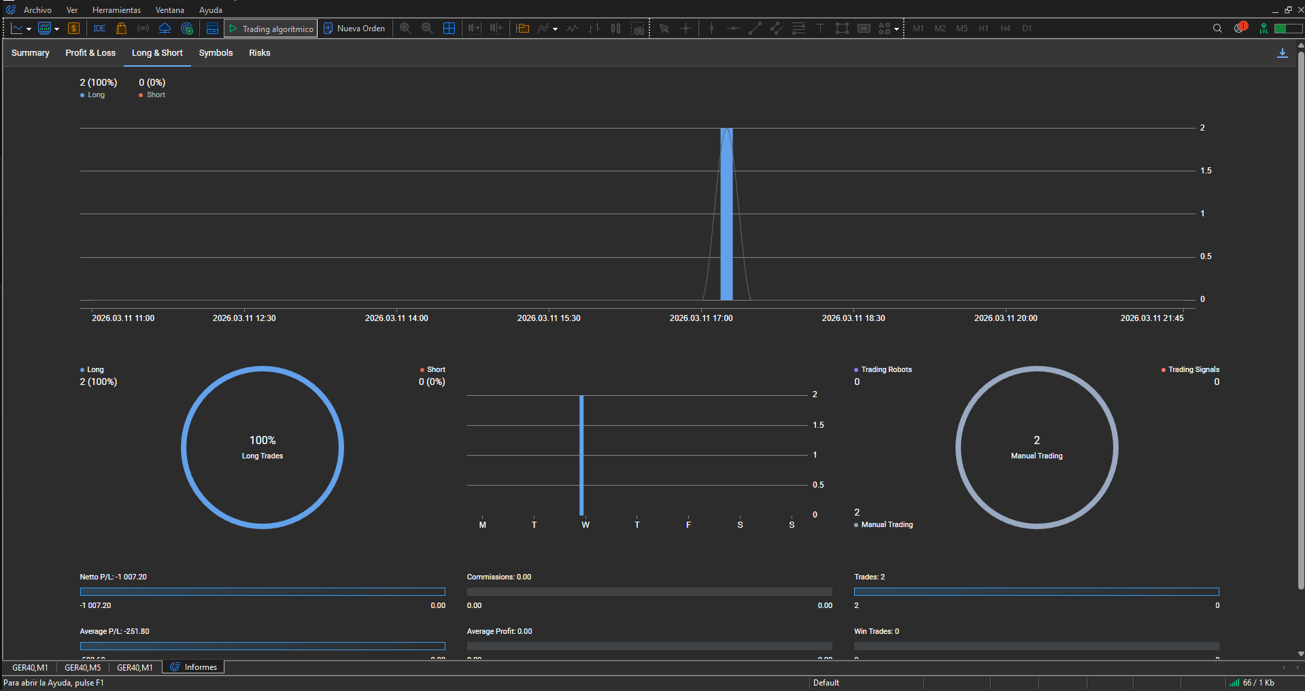Screen dimensions: 1305x691
Task: Click the Netto P/L progress bar
Action: tap(262, 592)
